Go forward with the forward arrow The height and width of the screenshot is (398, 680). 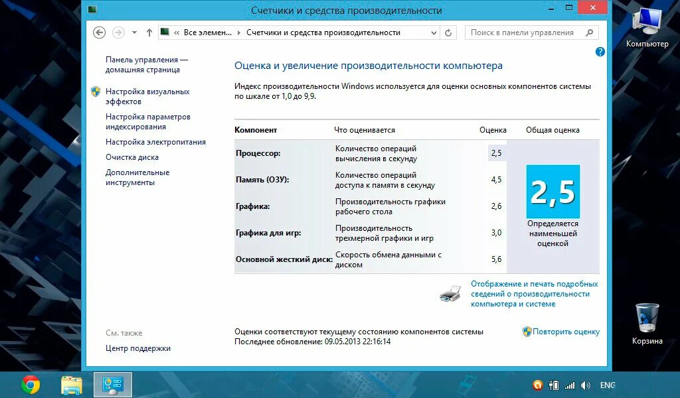(118, 33)
